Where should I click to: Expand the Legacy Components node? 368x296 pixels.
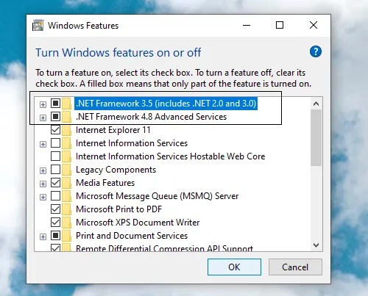pyautogui.click(x=43, y=170)
